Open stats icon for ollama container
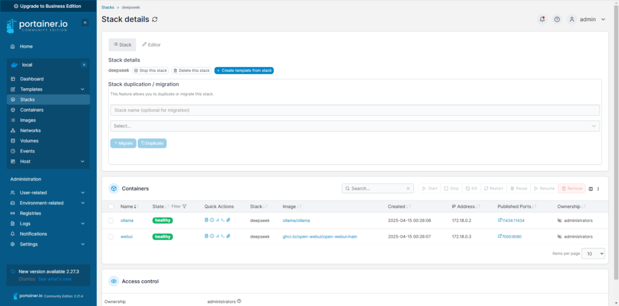This screenshot has height=306, width=619. pyautogui.click(x=217, y=220)
